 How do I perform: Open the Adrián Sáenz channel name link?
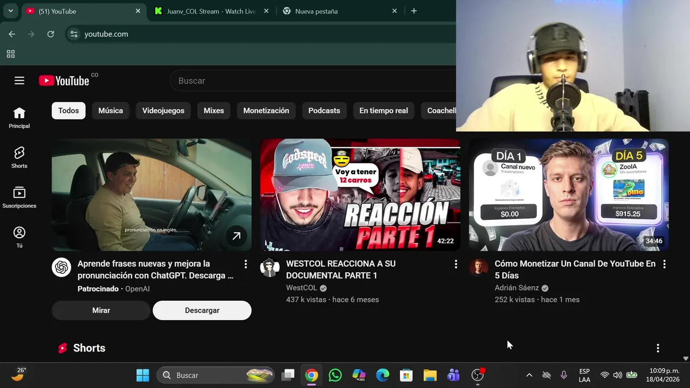[x=517, y=288]
